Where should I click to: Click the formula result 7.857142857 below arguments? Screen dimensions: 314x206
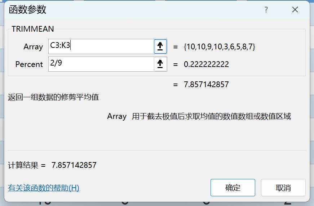206,84
